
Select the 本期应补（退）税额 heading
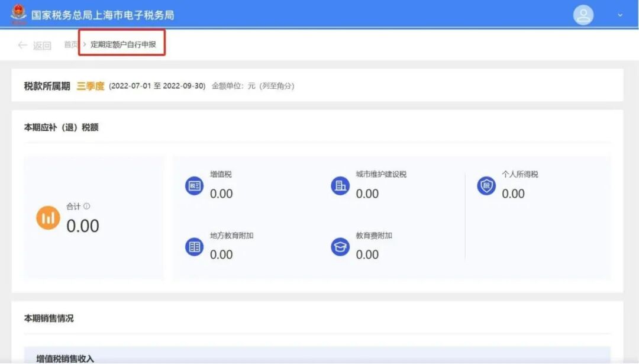[x=61, y=127]
